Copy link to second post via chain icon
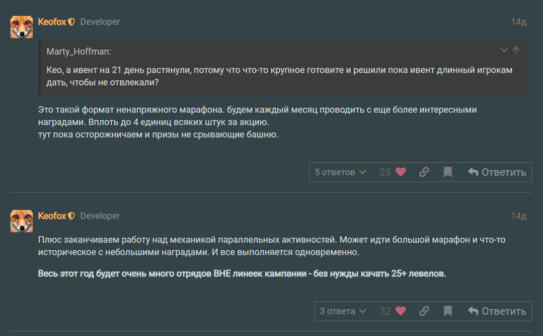Screen dimensions: 543x336 (x=424, y=311)
